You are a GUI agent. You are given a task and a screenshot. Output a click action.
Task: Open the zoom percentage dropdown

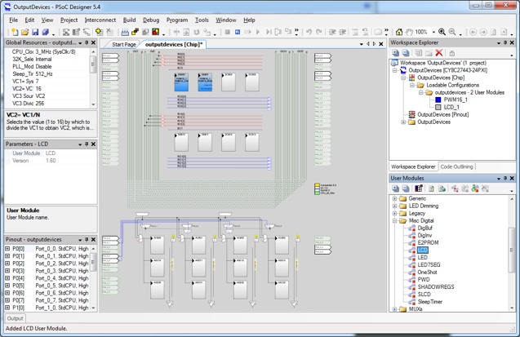point(433,32)
